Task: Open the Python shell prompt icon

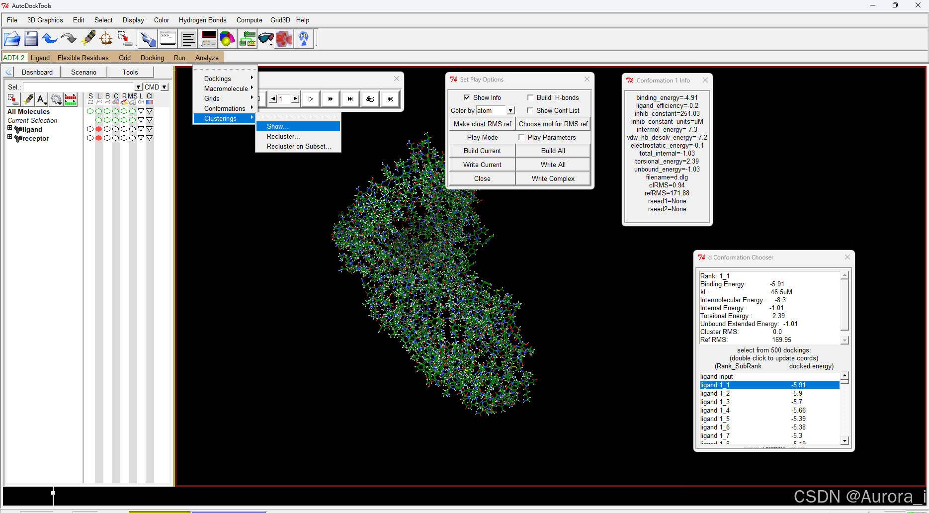Action: click(x=168, y=39)
